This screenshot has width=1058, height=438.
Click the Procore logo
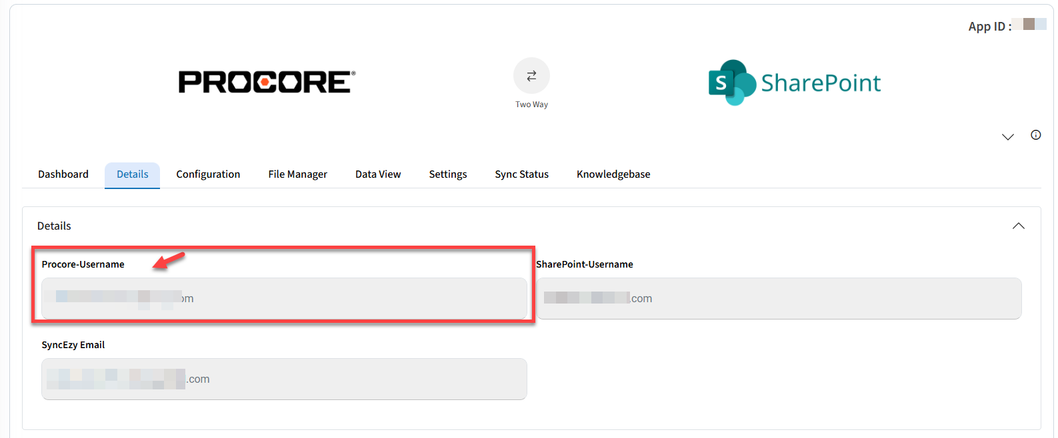[267, 82]
